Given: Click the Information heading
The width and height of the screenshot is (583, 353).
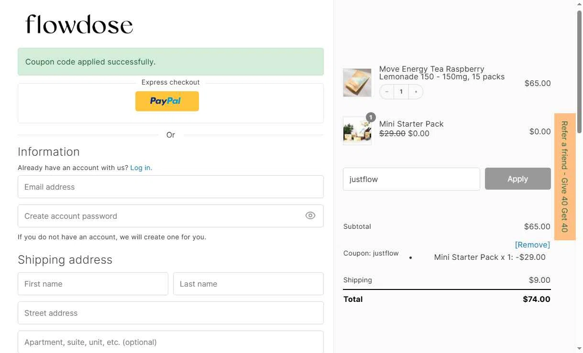Looking at the screenshot, I should [49, 152].
